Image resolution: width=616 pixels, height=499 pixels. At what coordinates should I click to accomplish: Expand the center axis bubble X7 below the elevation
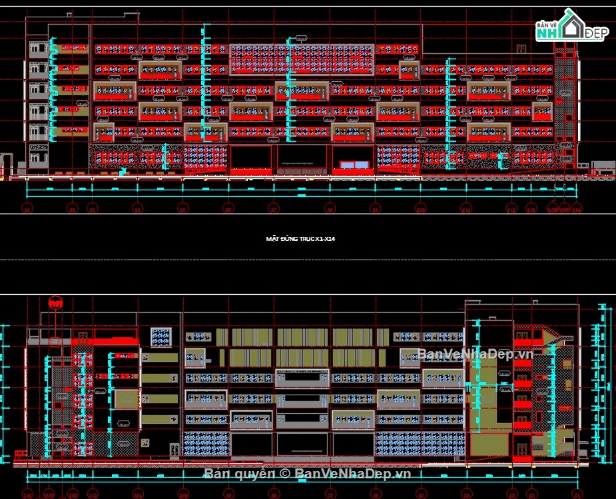pos(272,210)
